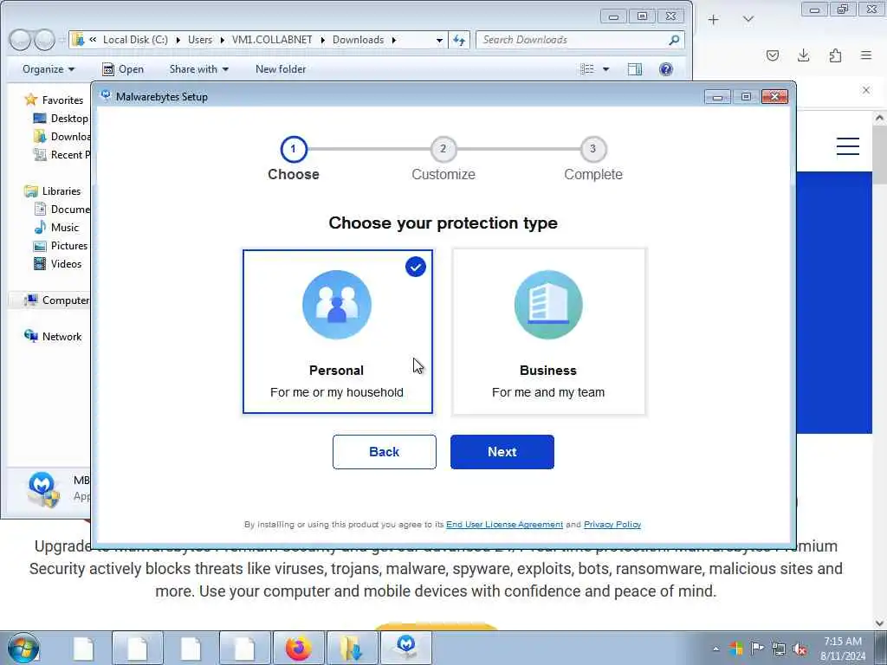Viewport: 887px width, 665px height.
Task: Expand the arrow after Downloads in address path
Action: click(394, 40)
